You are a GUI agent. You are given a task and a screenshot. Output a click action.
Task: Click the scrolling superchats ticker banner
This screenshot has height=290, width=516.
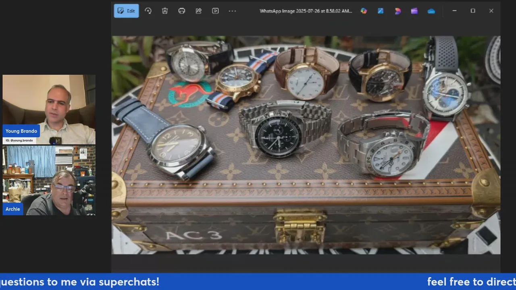coord(258,282)
